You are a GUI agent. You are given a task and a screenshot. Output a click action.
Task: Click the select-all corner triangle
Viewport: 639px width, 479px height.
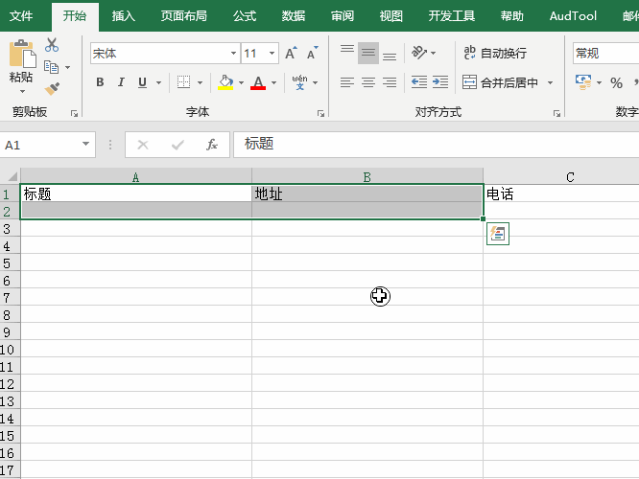(11, 176)
